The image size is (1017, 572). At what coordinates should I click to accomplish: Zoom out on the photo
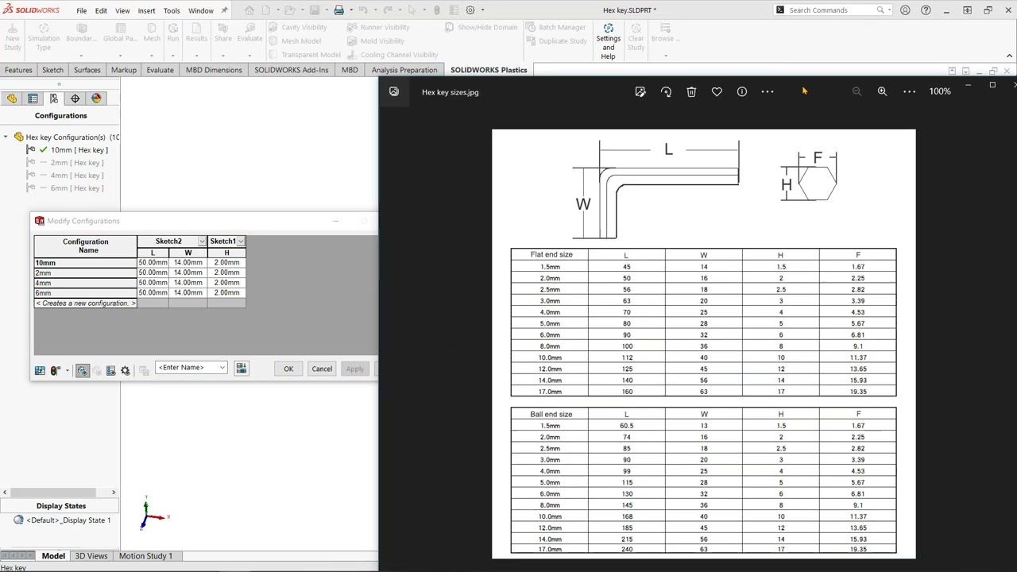point(857,91)
